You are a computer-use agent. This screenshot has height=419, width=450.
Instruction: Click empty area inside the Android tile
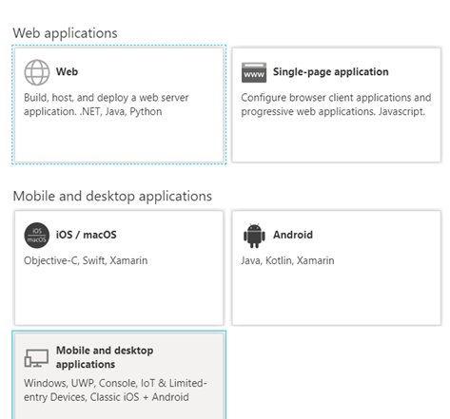click(x=336, y=295)
